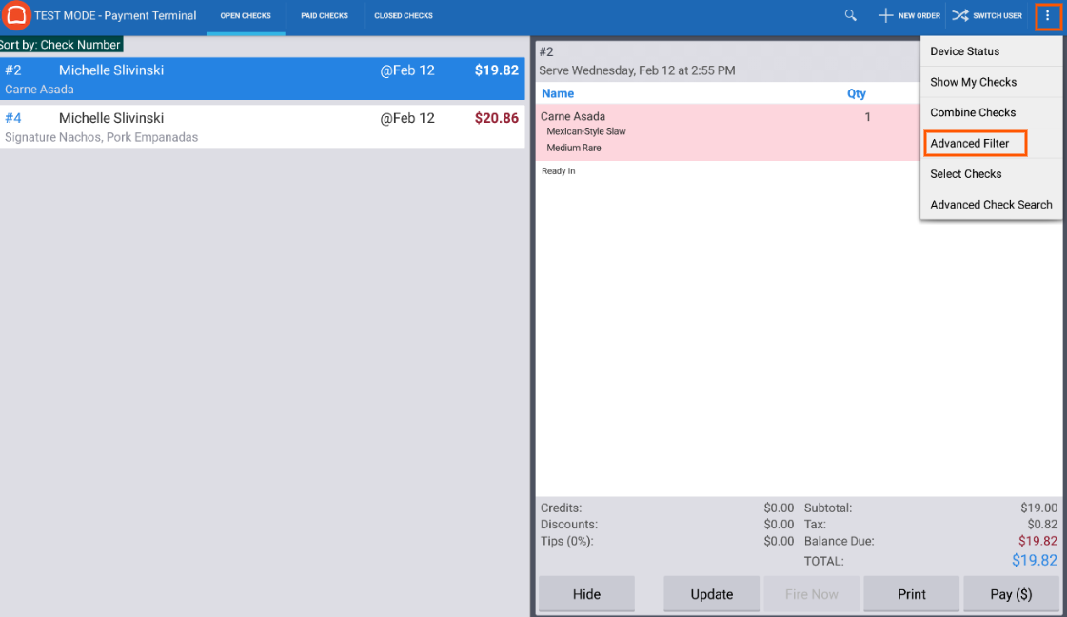Hide the check details panel
1067x617 pixels.
586,593
